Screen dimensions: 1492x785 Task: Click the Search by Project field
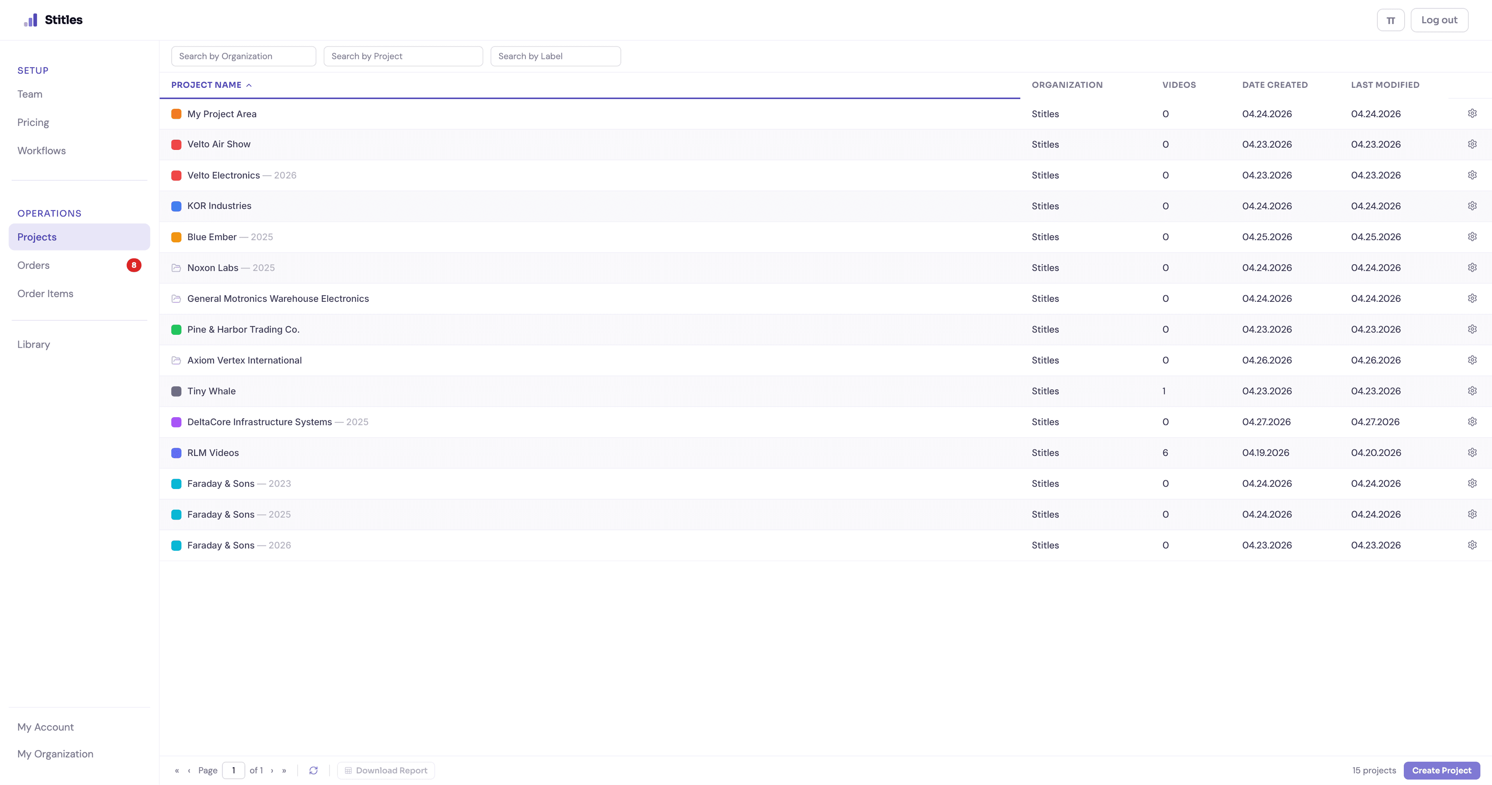coord(403,56)
